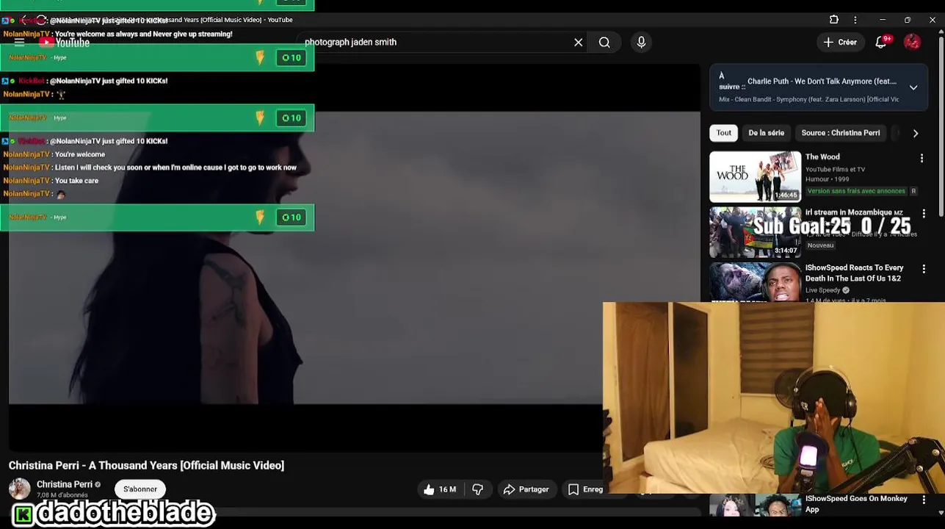The height and width of the screenshot is (529, 945).
Task: Click YouTube Films et TV channel name
Action: point(835,170)
